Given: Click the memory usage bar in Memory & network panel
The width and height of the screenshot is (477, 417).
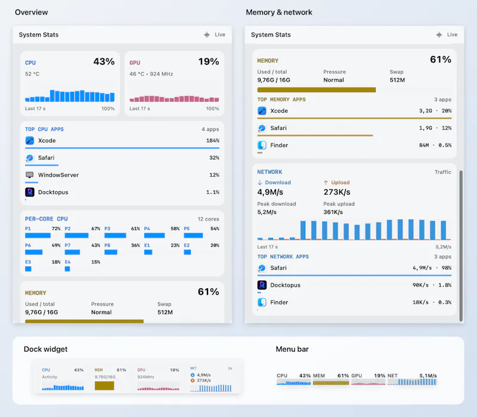Looking at the screenshot, I should click(x=317, y=90).
